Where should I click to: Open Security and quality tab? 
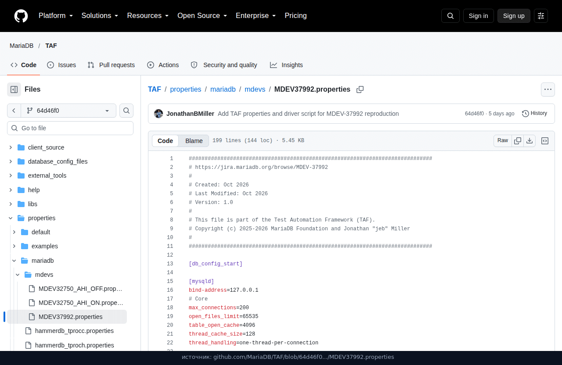pyautogui.click(x=224, y=65)
